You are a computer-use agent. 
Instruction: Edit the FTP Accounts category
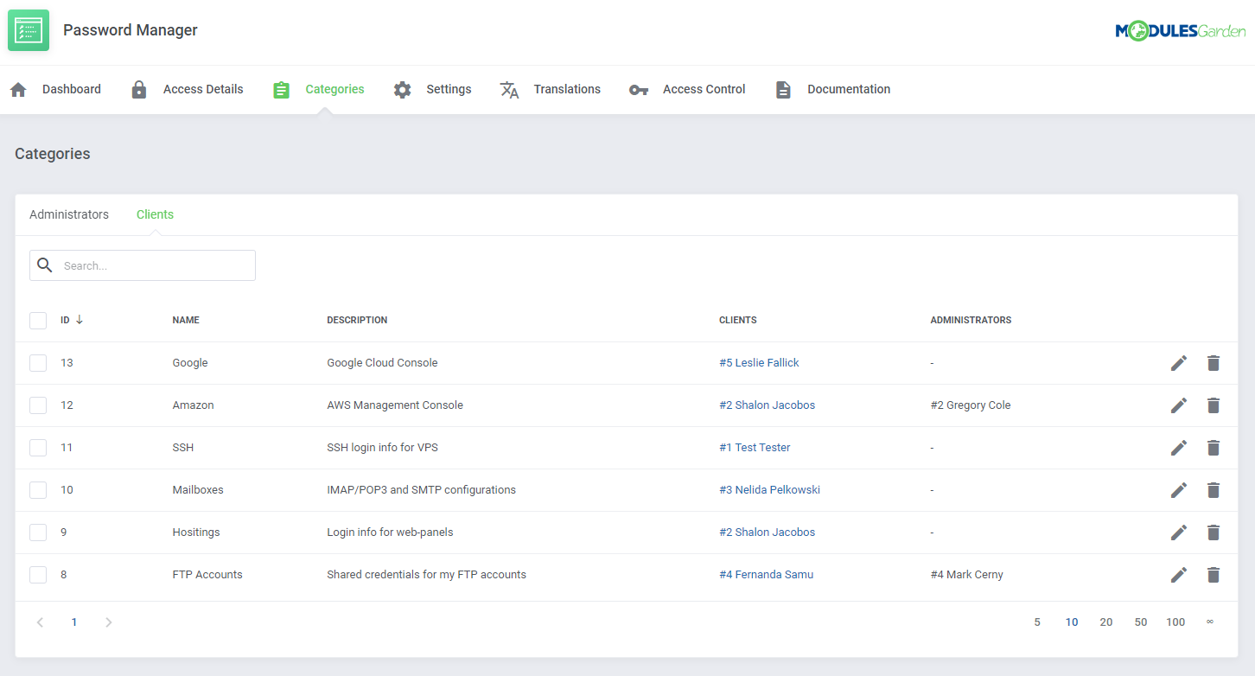click(x=1179, y=575)
